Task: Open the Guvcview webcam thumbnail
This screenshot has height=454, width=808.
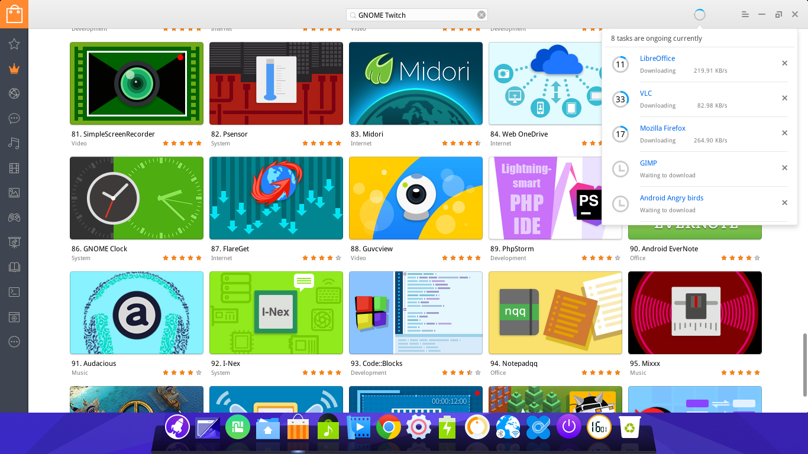Action: click(x=416, y=198)
